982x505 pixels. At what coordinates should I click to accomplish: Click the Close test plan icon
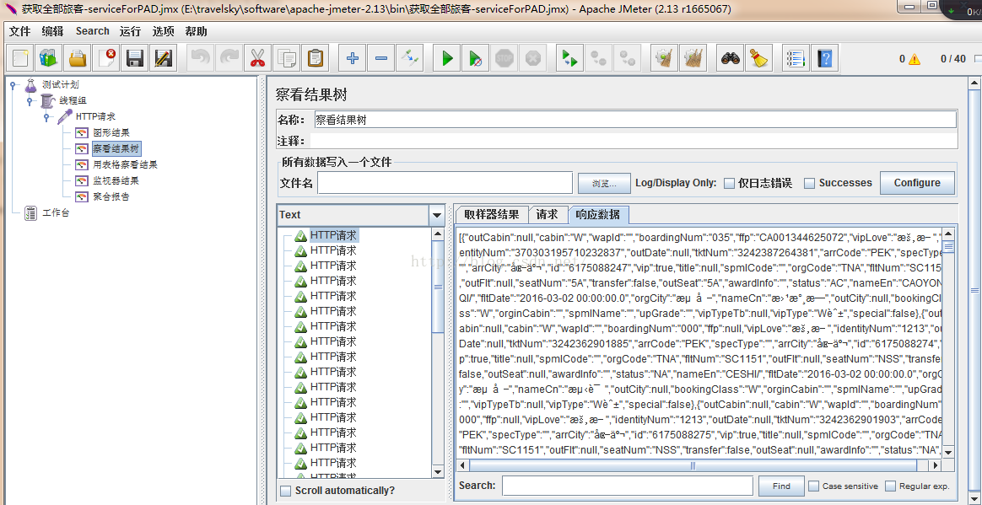click(x=106, y=58)
